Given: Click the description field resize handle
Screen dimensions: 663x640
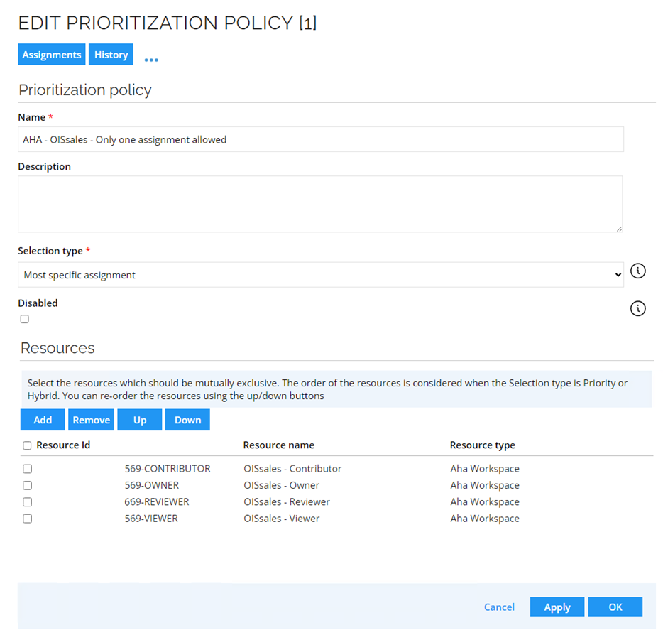Looking at the screenshot, I should coord(618,229).
